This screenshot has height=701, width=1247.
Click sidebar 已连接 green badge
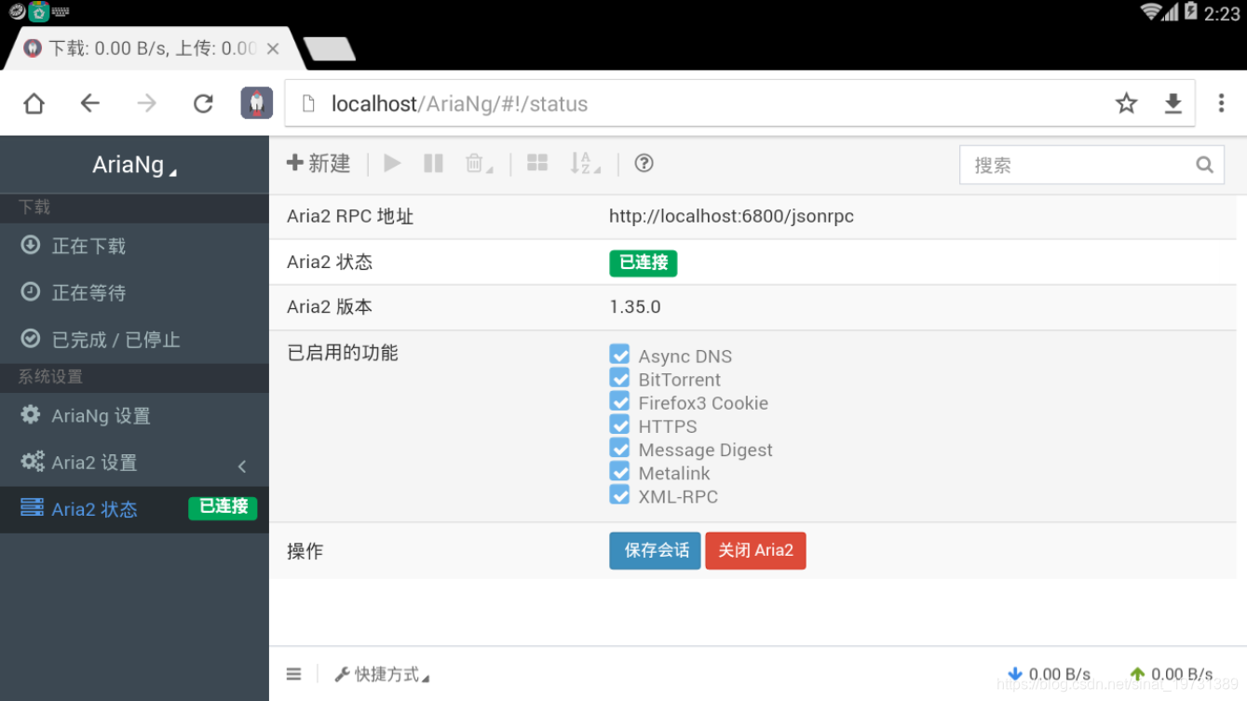224,507
